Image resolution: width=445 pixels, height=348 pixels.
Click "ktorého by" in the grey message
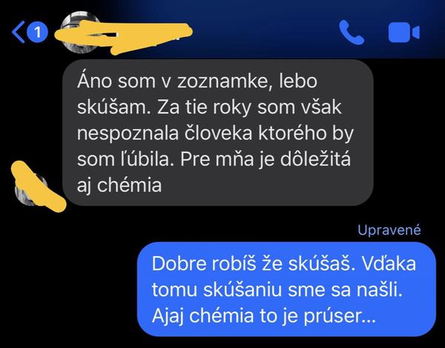(306, 134)
